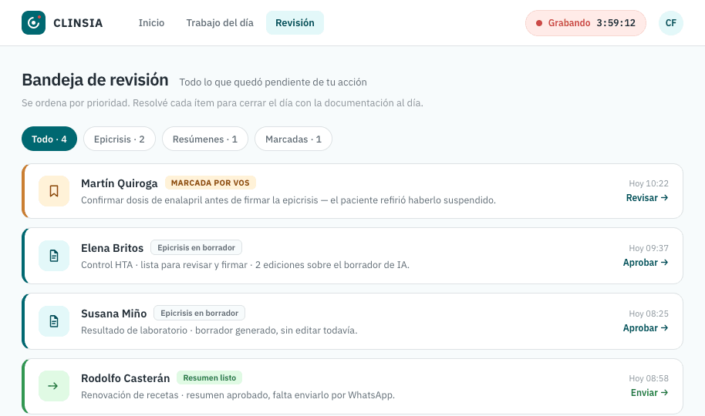Screen dimensions: 705x416
Task: Click the Hoy 08:25 timestamp
Action: [649, 314]
